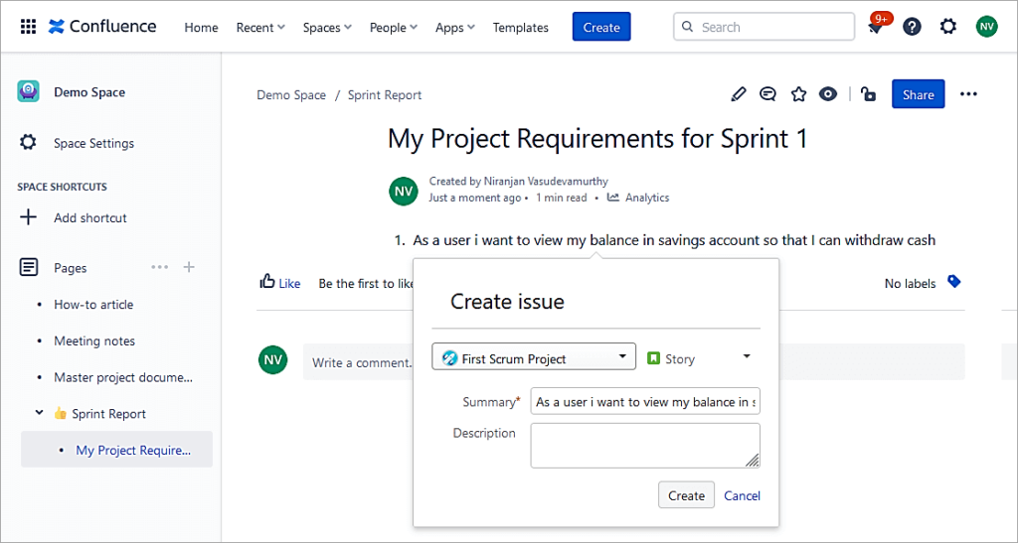Screen dimensions: 1018x543
Task: Click in the Search field
Action: 764,27
